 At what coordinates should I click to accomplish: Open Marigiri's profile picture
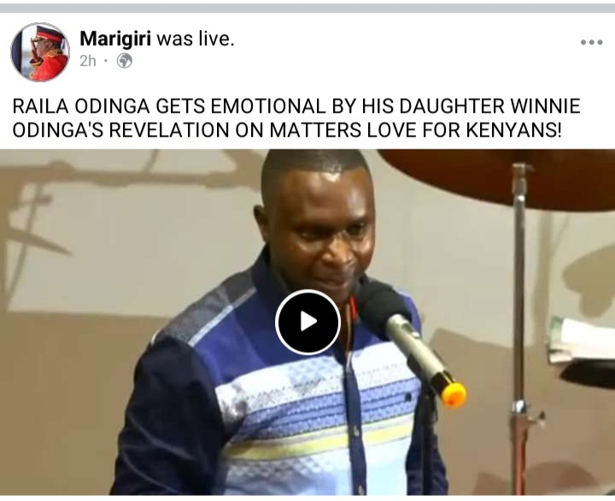40,52
